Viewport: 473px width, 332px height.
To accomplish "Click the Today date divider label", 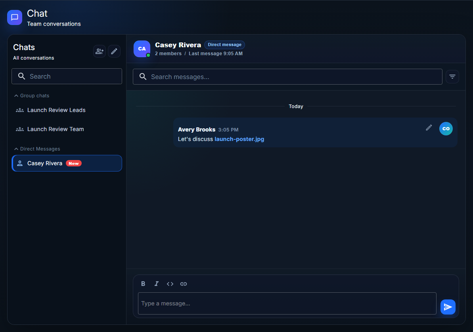I will click(x=296, y=106).
